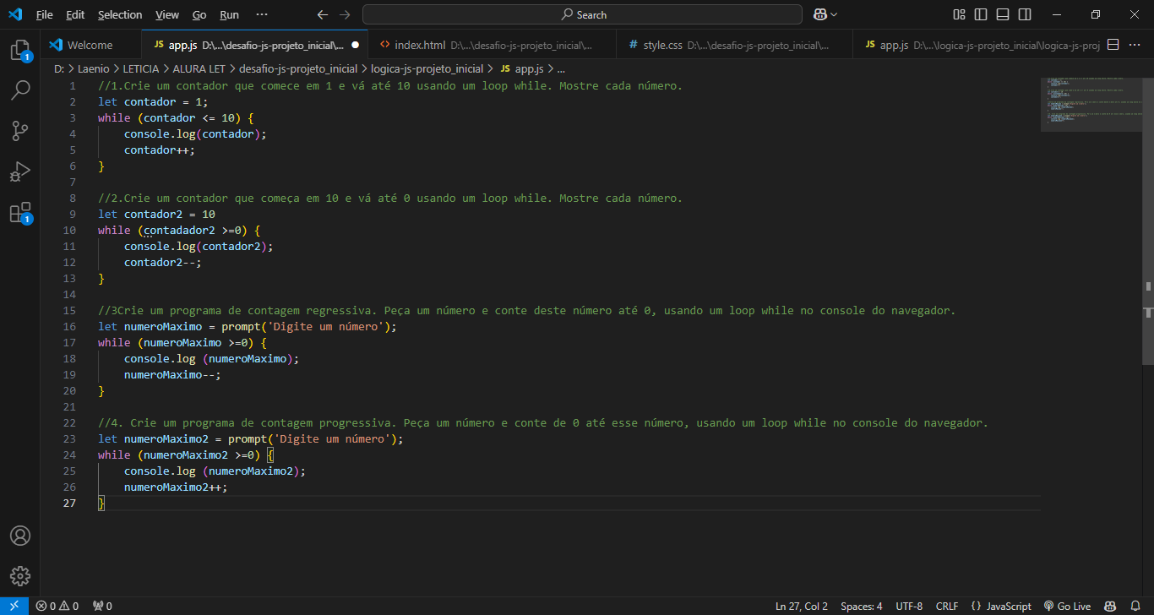Open the Search view in activity bar

pos(20,90)
